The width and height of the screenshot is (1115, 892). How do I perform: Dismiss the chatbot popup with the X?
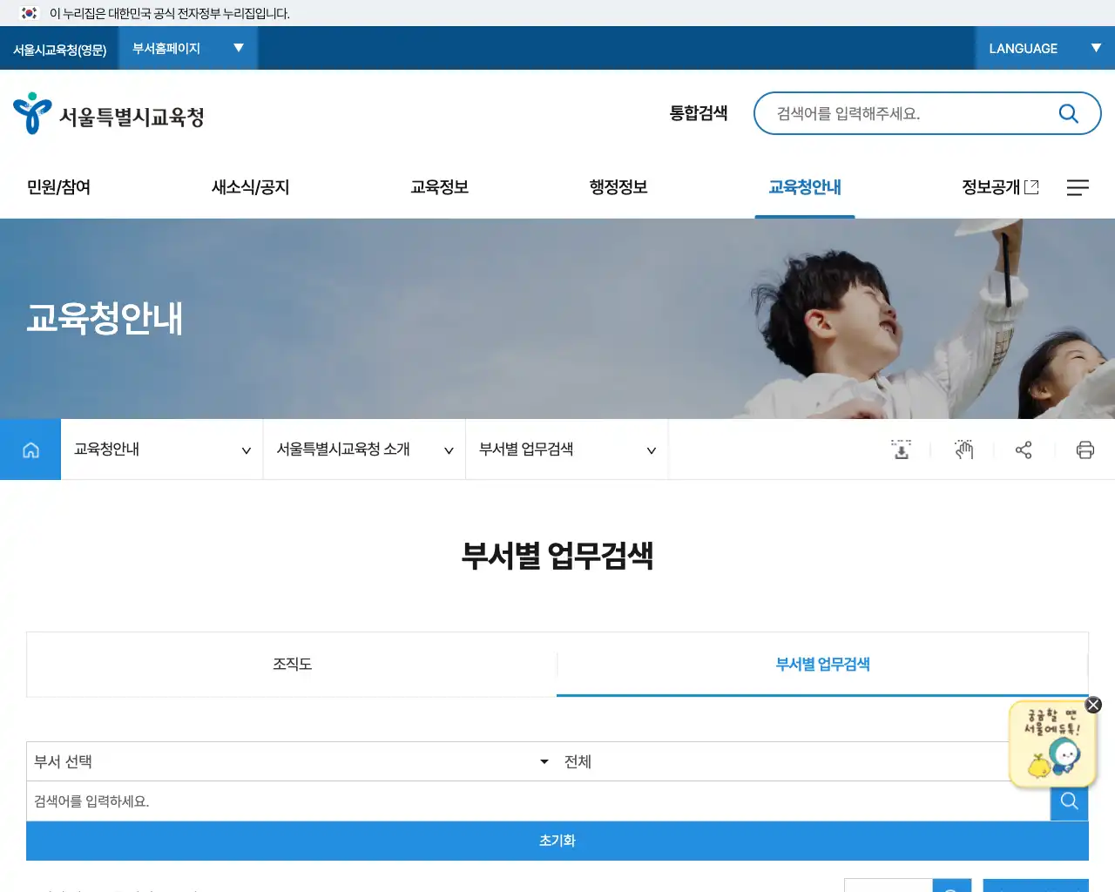tap(1093, 705)
